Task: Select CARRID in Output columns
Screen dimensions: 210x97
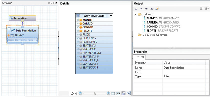Action: click(162, 22)
